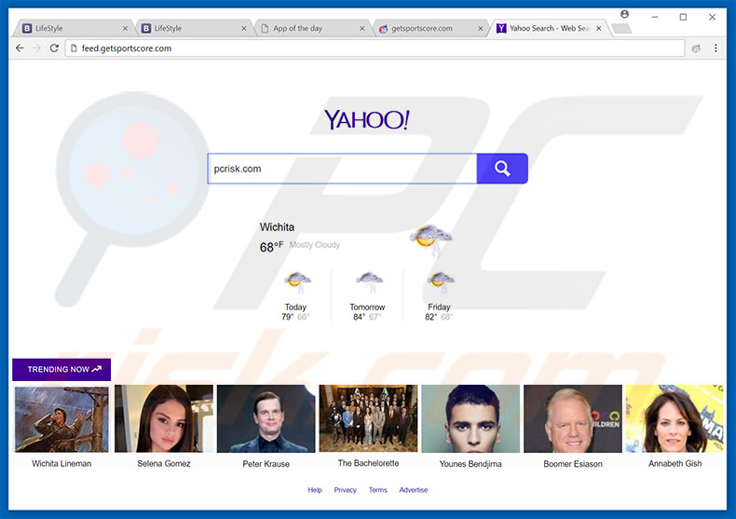This screenshot has height=519, width=736.
Task: Click Today's forecast weather icon
Action: [x=296, y=281]
